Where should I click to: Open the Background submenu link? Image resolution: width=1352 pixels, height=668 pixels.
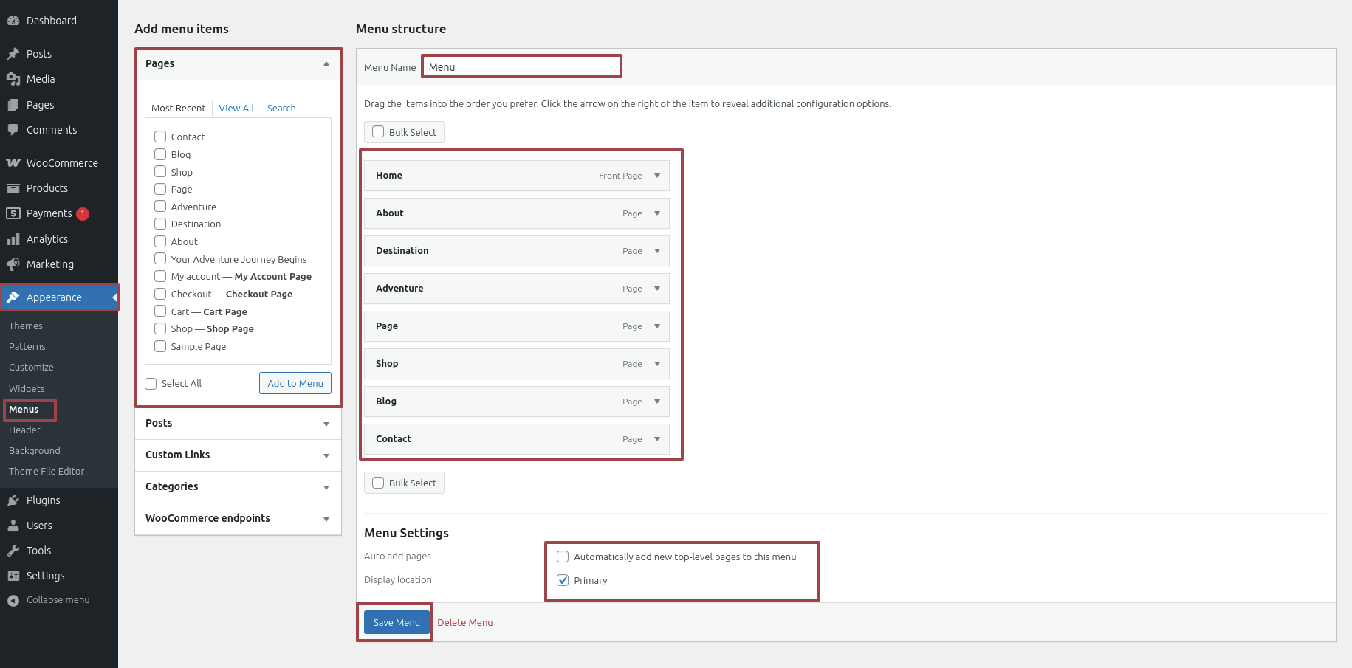click(35, 451)
